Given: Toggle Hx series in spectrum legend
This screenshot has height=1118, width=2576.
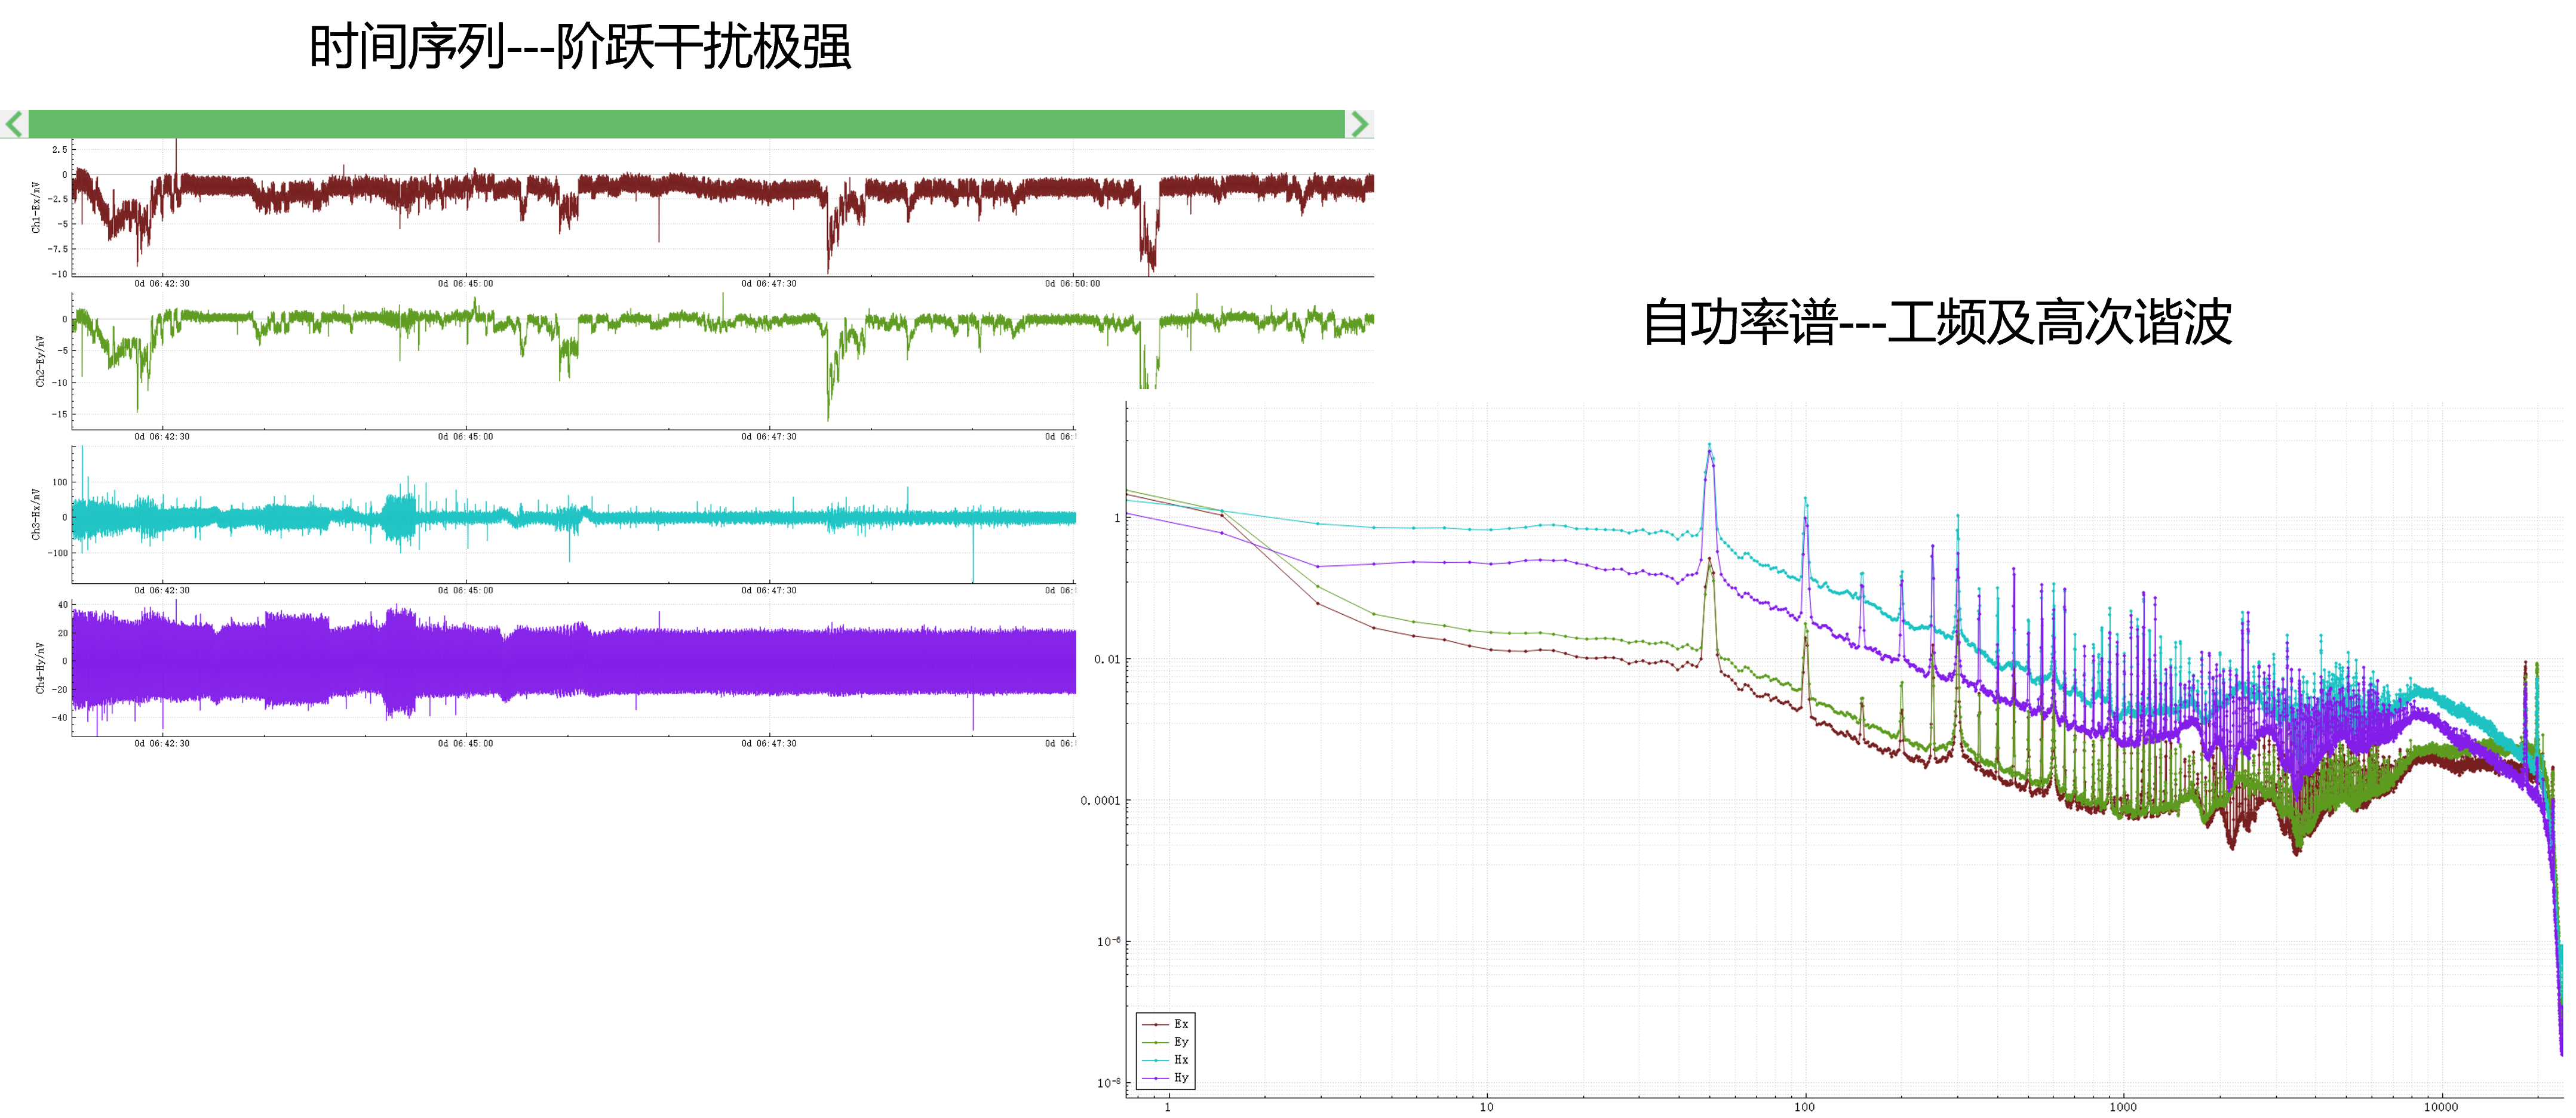Looking at the screenshot, I should tap(1181, 1060).
